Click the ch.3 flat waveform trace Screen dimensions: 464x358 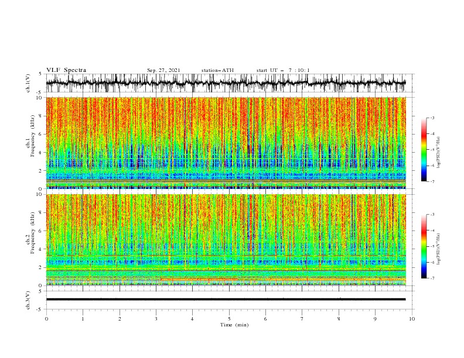226,300
